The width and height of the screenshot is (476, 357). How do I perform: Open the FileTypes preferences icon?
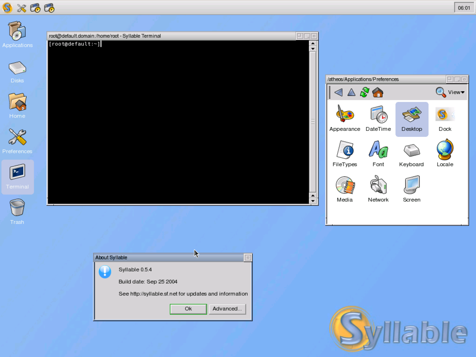[x=345, y=154]
